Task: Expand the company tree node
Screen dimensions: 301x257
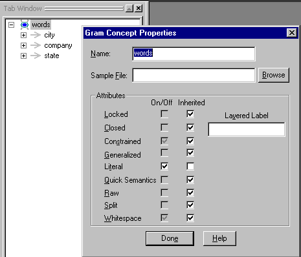Action: (23, 45)
